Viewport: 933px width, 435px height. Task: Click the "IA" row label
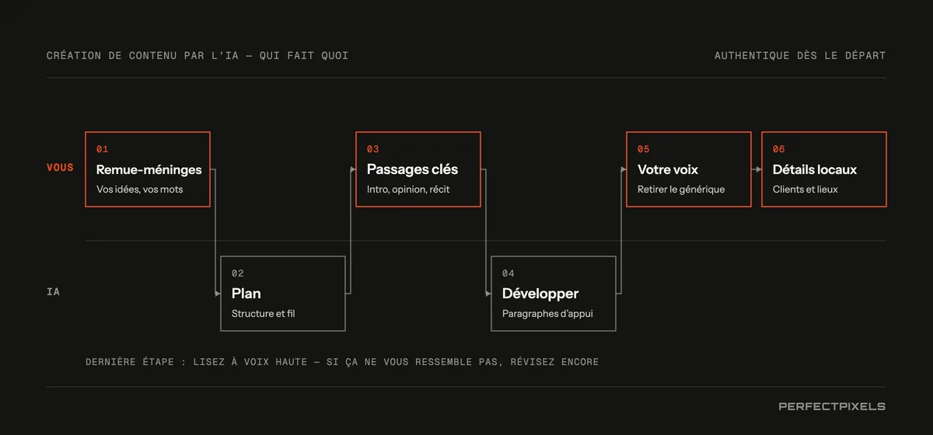point(53,292)
